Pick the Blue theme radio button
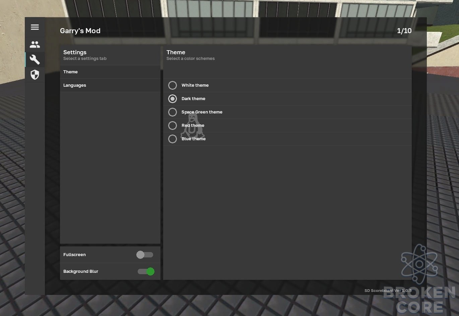The height and width of the screenshot is (316, 459). 173,139
